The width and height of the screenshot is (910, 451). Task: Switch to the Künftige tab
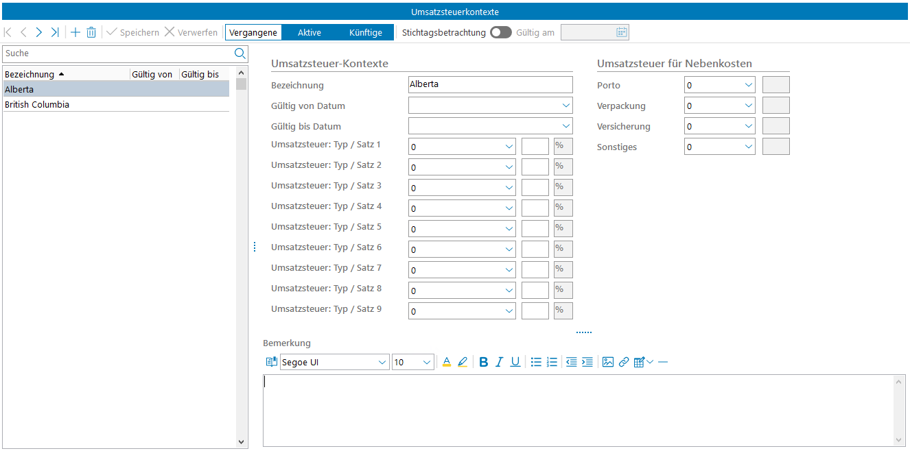click(x=365, y=32)
